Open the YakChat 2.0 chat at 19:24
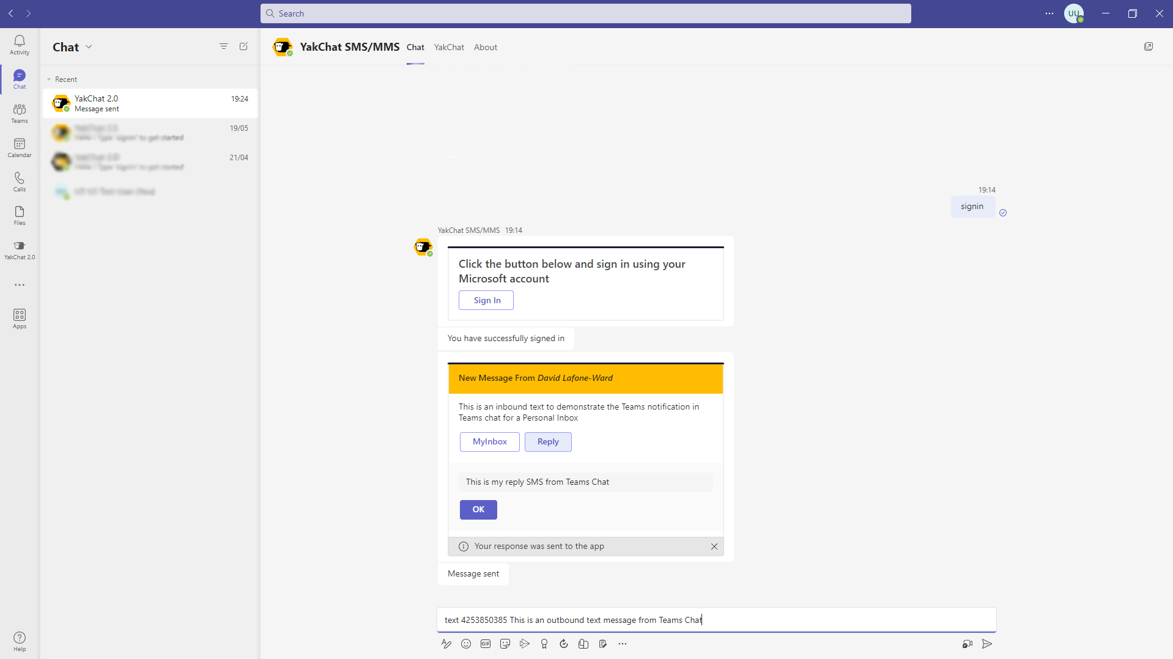This screenshot has height=659, width=1173. pos(150,103)
